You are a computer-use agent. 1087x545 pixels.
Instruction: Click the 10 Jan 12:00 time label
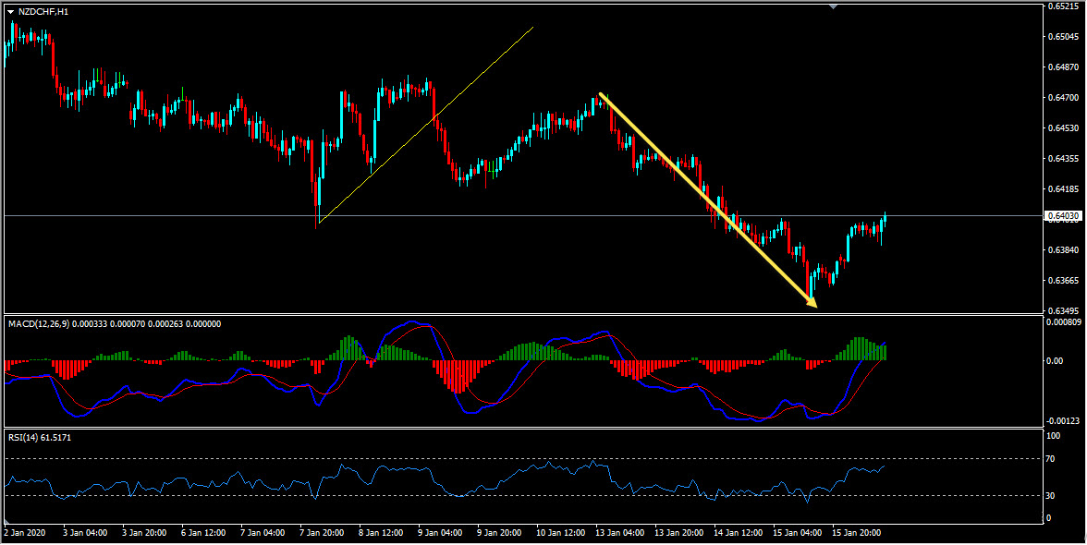(561, 534)
